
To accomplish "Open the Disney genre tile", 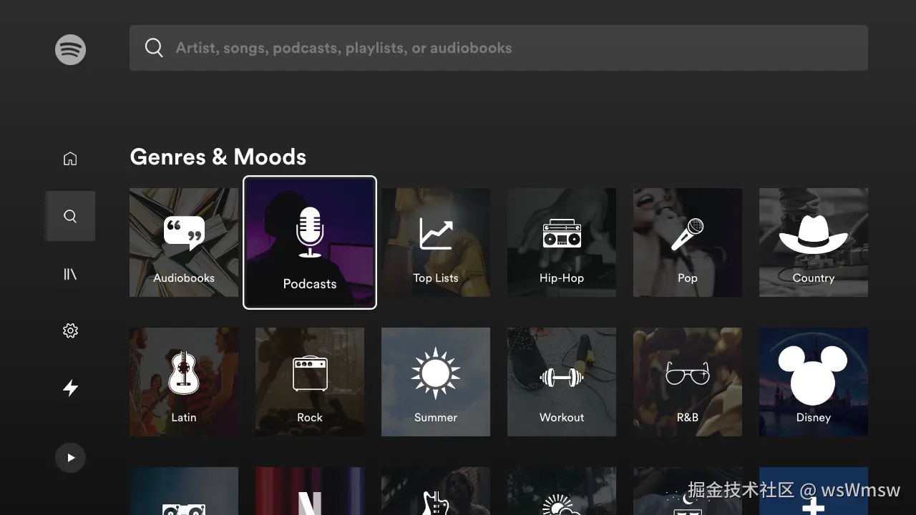I will [x=814, y=382].
